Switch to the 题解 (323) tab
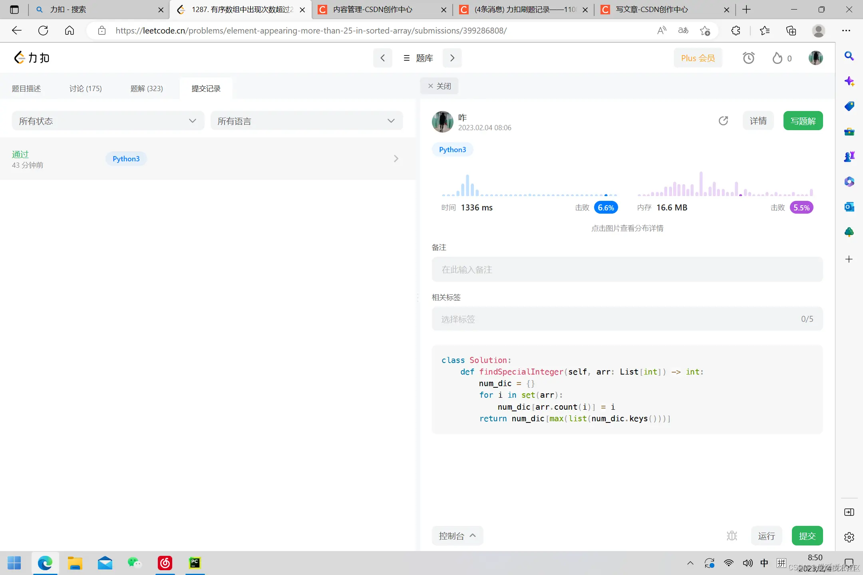Viewport: 863px width, 575px height. coord(147,89)
